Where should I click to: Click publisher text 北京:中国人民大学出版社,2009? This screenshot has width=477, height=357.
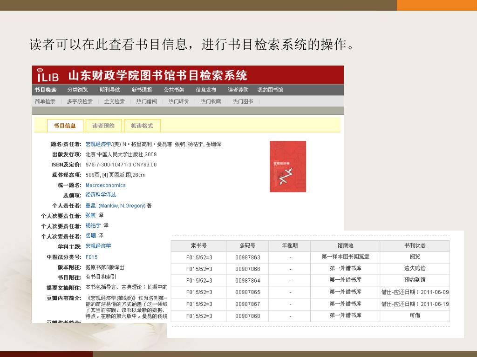coord(121,154)
